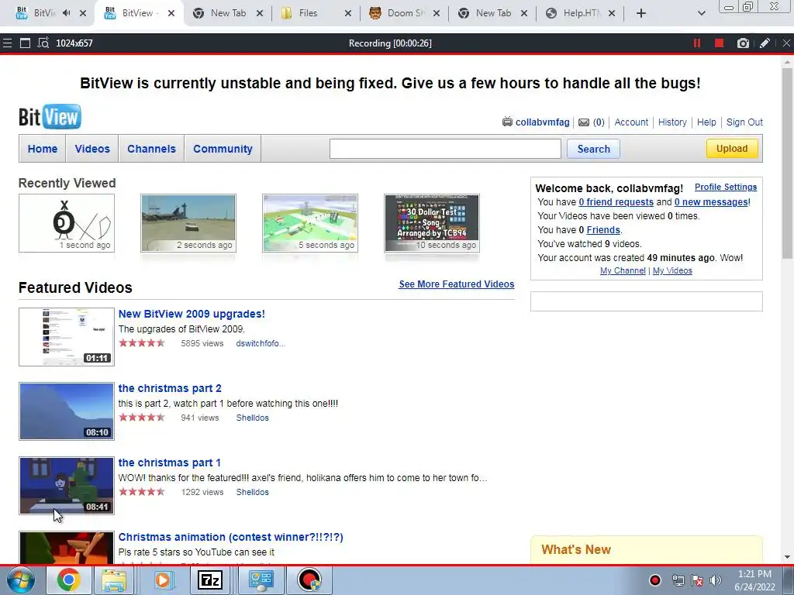Open the 01:11 video thumbnail
The height and width of the screenshot is (595, 794).
click(x=67, y=337)
